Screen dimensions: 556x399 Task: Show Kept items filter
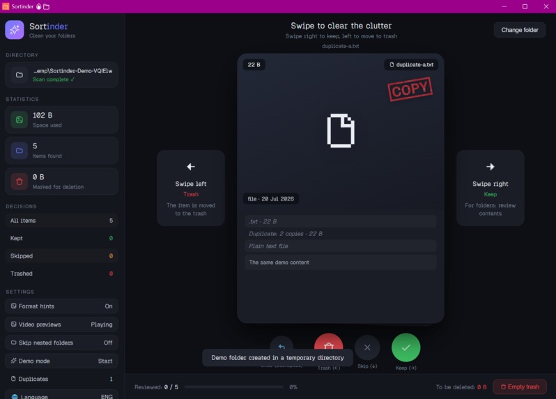(62, 238)
